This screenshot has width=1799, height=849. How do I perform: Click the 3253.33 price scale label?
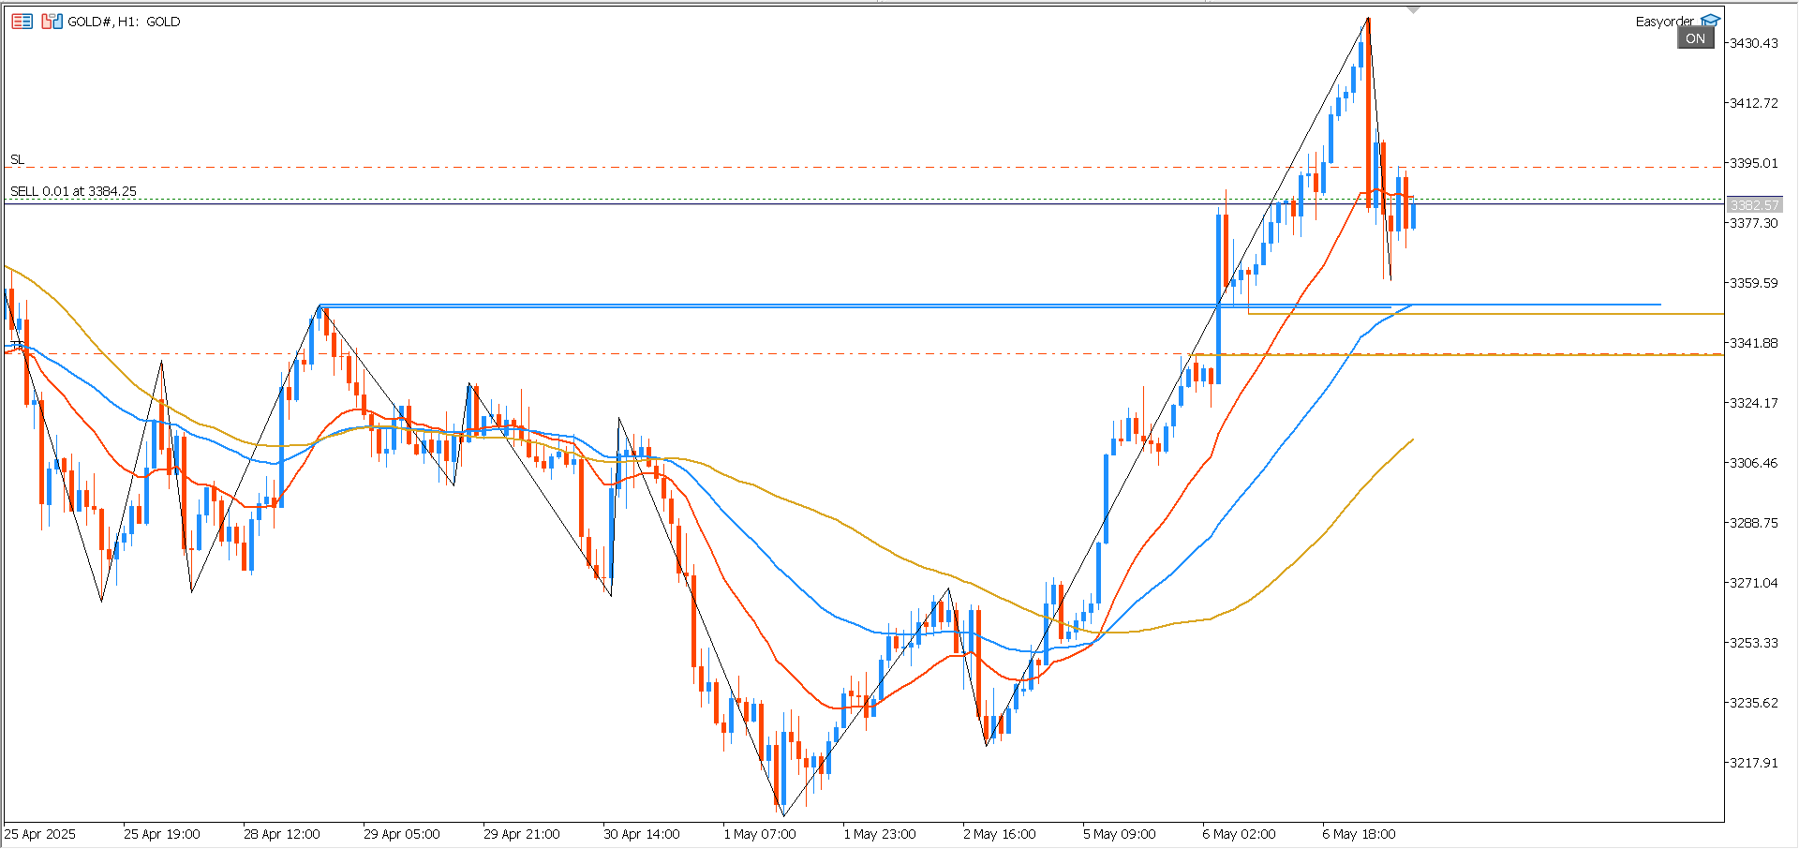(1753, 643)
